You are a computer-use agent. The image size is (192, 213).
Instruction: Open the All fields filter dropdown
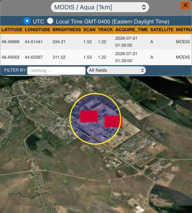(x=116, y=70)
